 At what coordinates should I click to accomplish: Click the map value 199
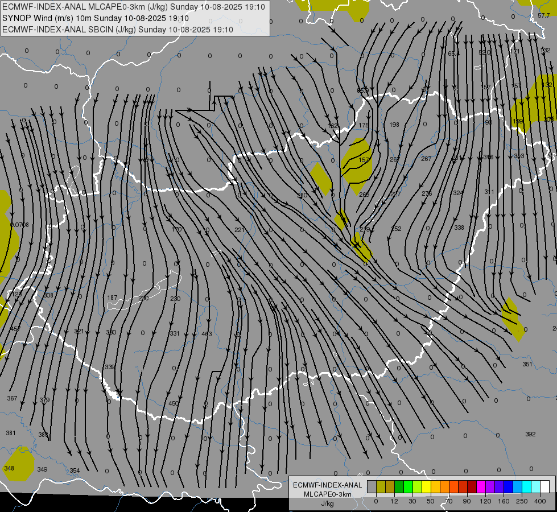(x=518, y=121)
